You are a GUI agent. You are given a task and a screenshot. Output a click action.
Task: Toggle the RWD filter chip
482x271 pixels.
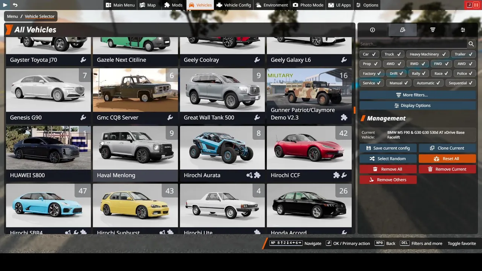418,64
